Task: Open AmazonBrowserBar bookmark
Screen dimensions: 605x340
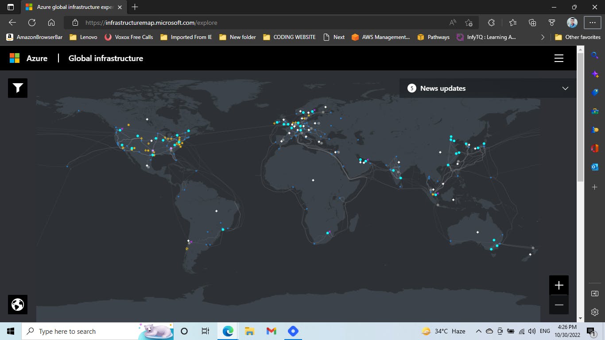Action: click(35, 37)
